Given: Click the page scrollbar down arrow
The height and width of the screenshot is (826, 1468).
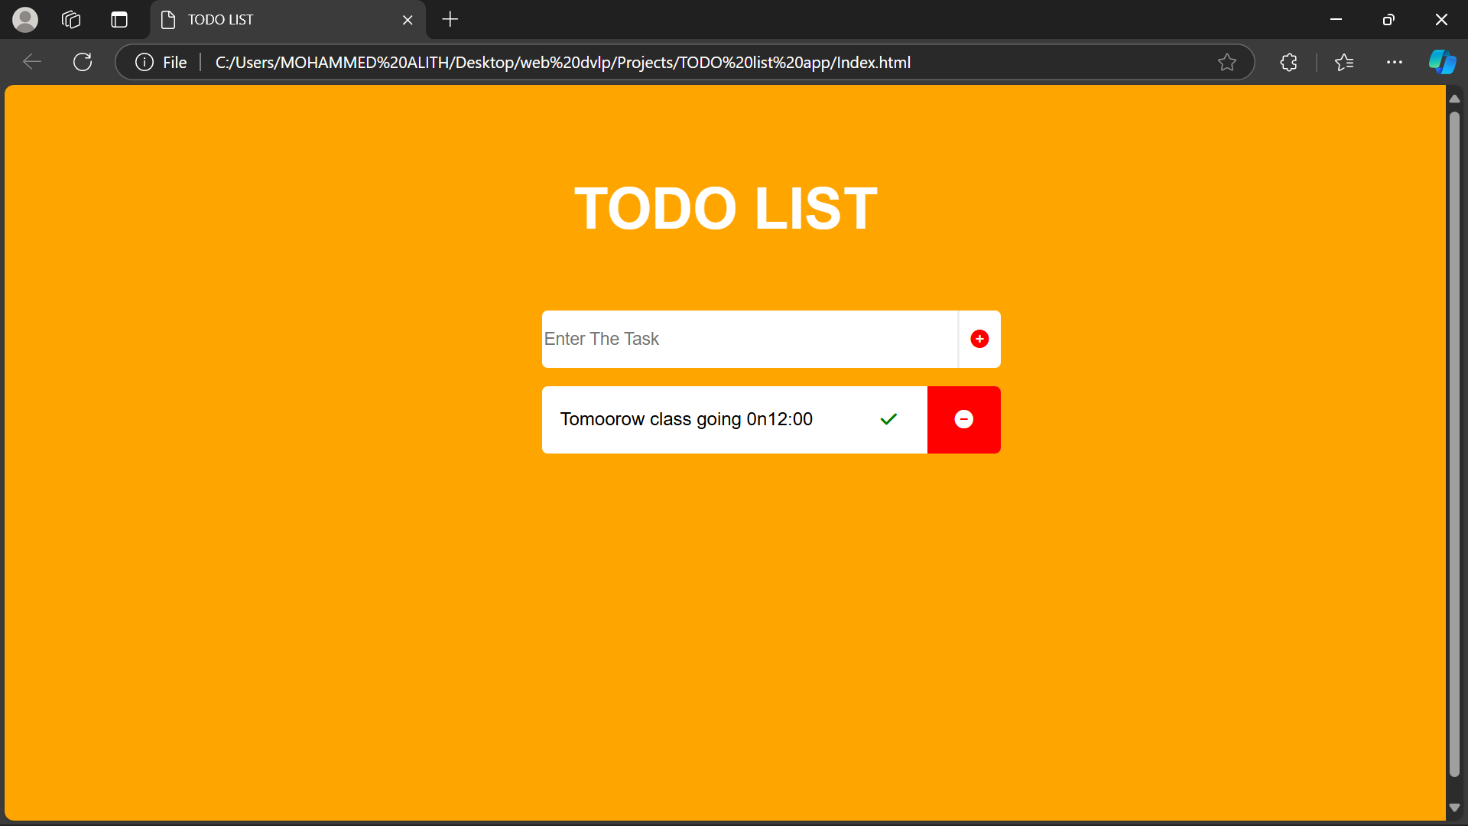Looking at the screenshot, I should point(1454,808).
